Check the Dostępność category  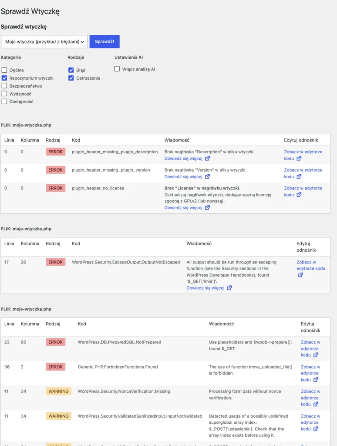click(x=4, y=101)
